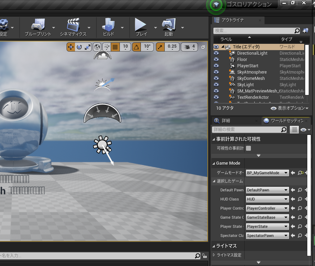
Task: Open the HUD Class dropdown
Action: (x=267, y=199)
